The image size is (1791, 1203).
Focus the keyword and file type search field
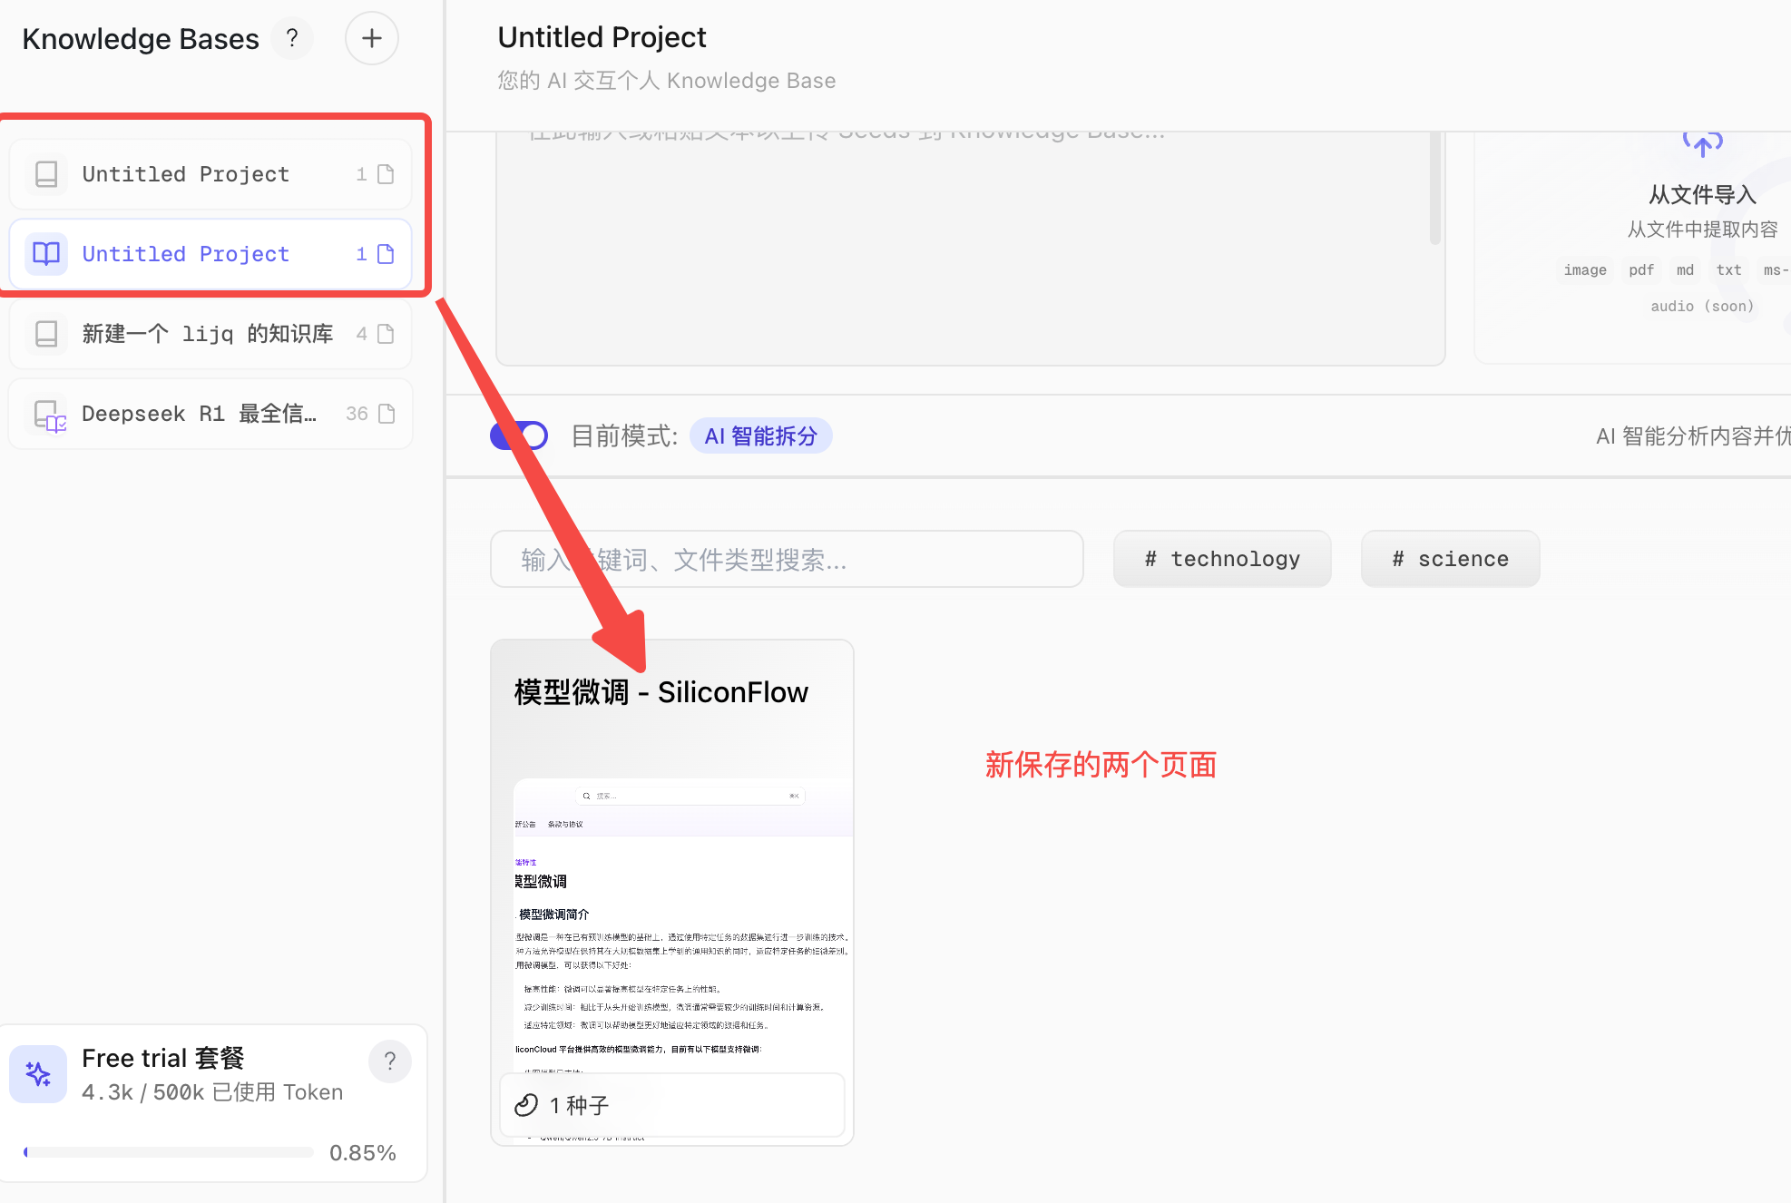[x=787, y=559]
